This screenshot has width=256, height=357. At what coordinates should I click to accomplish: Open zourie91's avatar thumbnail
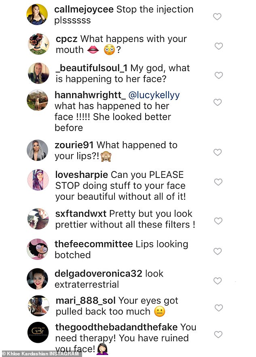click(38, 150)
